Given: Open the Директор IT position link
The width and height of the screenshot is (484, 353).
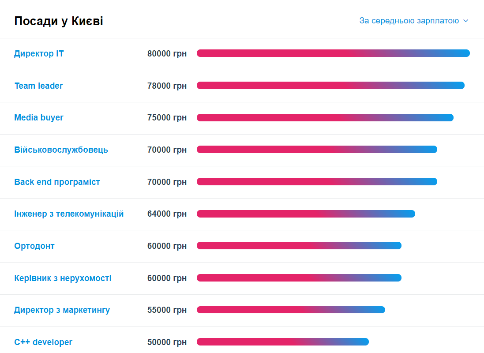Looking at the screenshot, I should (39, 53).
